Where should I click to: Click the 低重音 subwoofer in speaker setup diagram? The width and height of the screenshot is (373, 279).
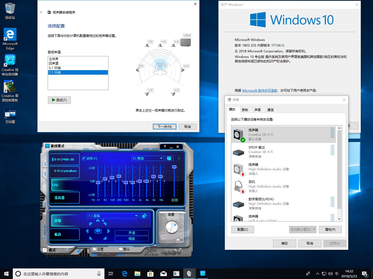pos(186,42)
